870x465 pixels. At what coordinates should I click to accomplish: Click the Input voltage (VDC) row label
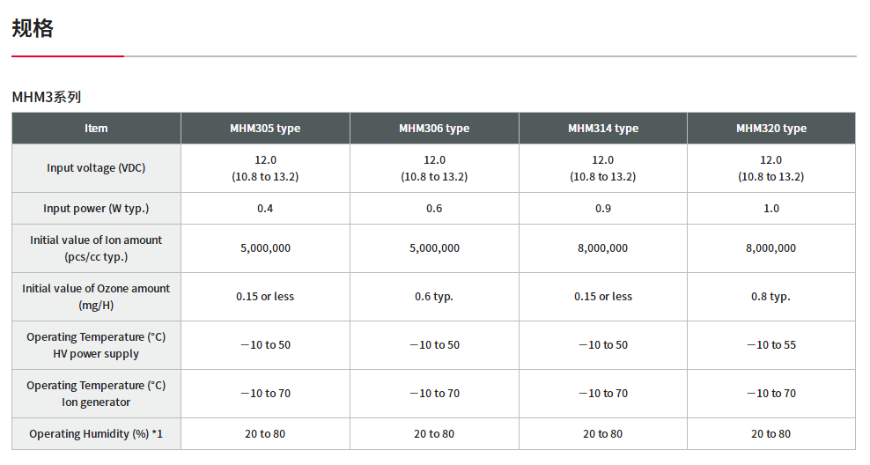coord(96,168)
